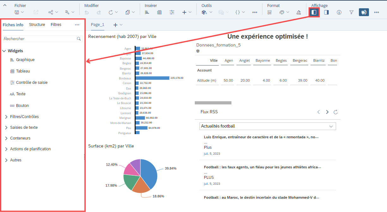Open the filter funnel icon in Affichage
387x212 pixels.
(x=351, y=12)
